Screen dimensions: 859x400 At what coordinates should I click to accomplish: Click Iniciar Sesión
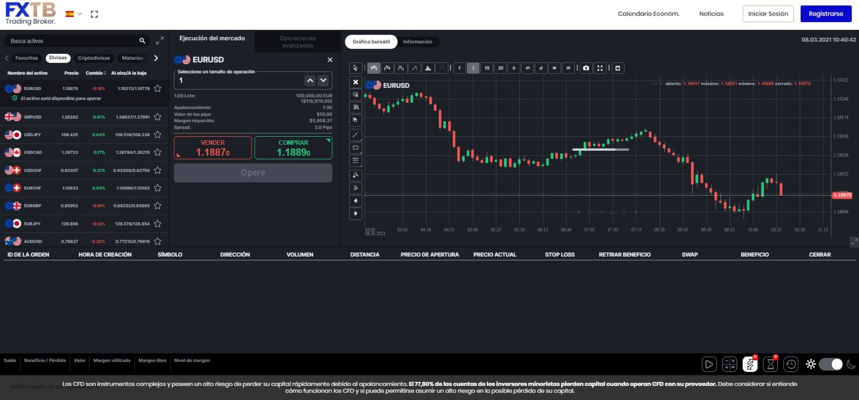coord(768,14)
